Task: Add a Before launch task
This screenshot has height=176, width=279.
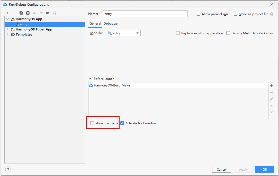Action: 272,86
